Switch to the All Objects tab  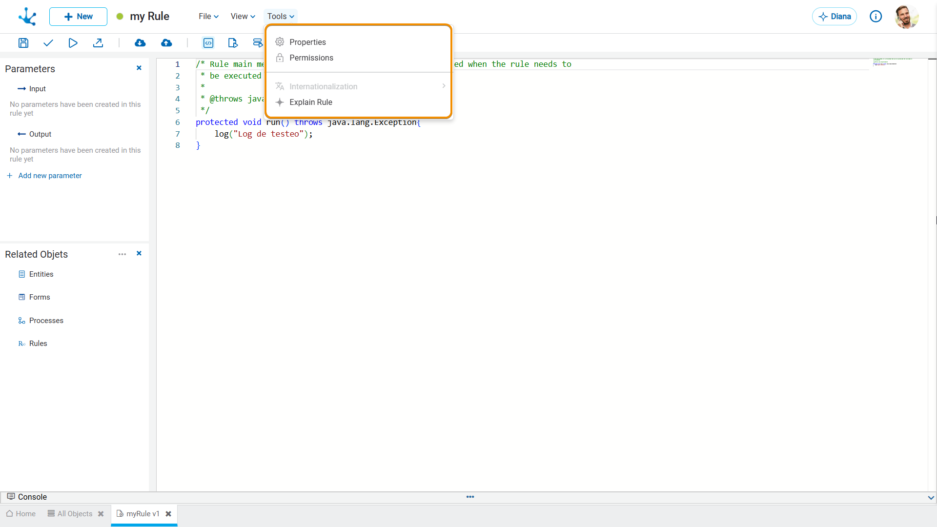[70, 514]
